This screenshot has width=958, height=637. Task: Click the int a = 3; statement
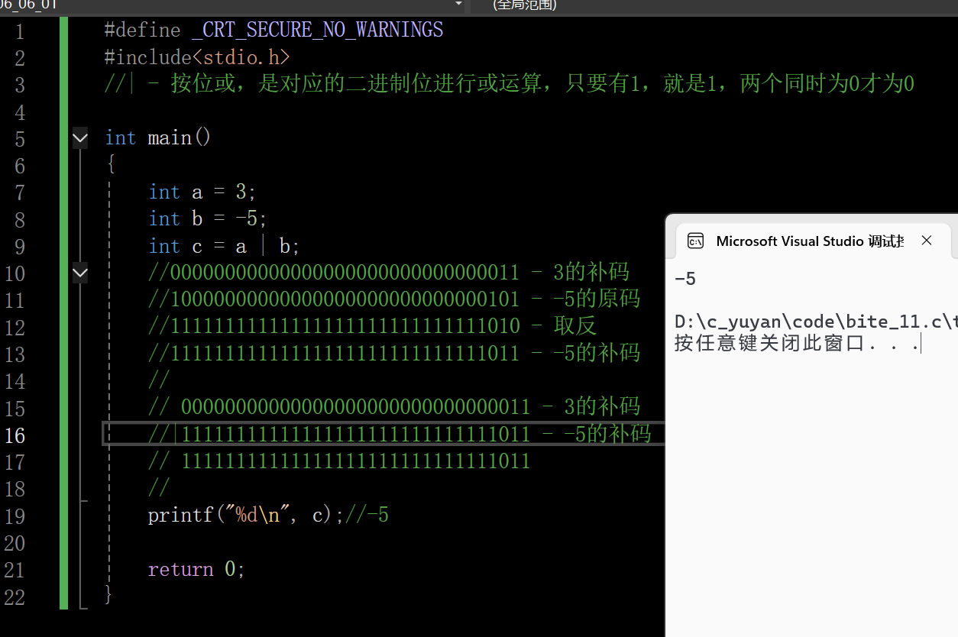pos(202,192)
